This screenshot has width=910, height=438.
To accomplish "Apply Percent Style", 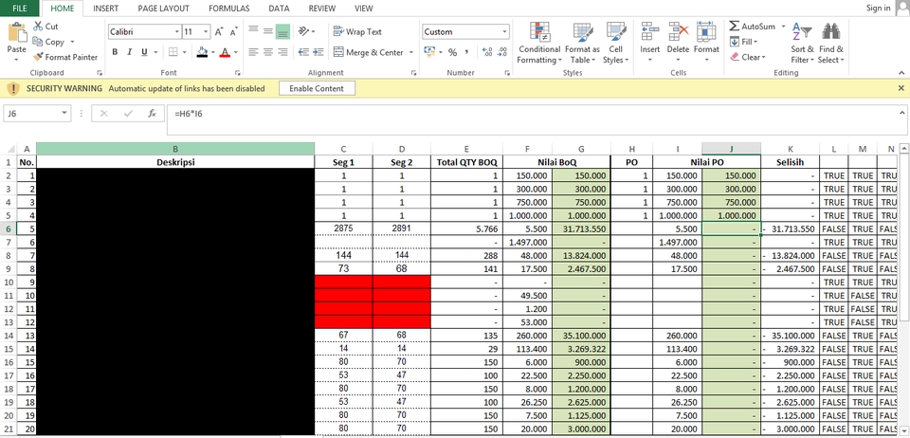I will pyautogui.click(x=452, y=52).
